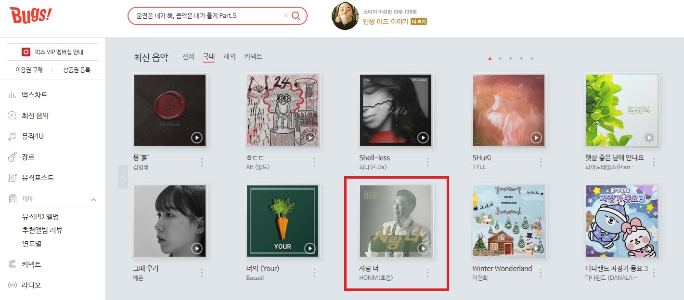Collapse the sidebar with left arrow handle
684x300 pixels.
click(x=123, y=177)
